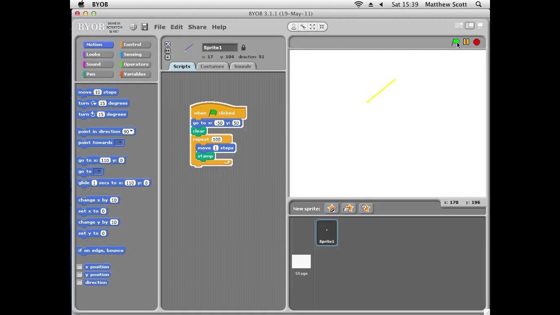
Task: Enable x position stage monitor checkbox
Action: (x=79, y=267)
